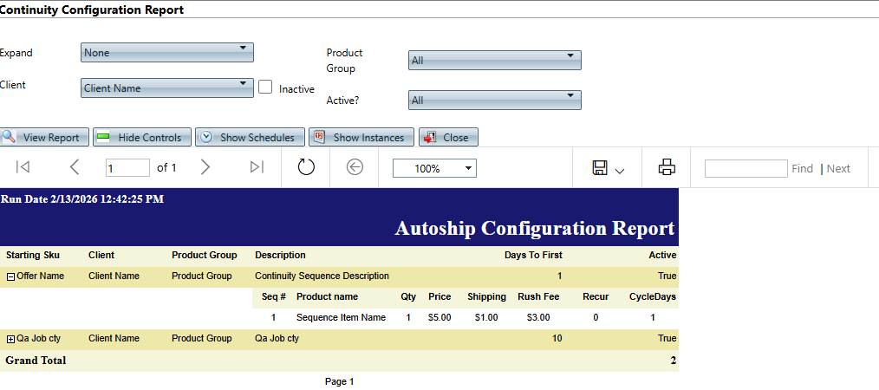Open the Product Group dropdown
879x390 pixels.
494,60
